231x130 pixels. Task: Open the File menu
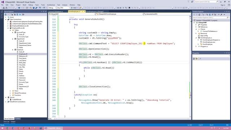(x=2, y=5)
